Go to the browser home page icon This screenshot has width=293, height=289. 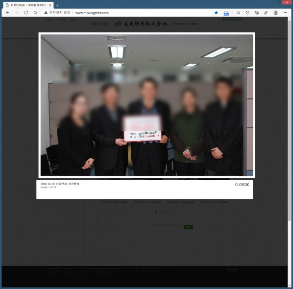[35, 13]
